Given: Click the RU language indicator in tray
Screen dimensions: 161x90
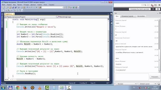Looking at the screenshot, I should (134, 87).
